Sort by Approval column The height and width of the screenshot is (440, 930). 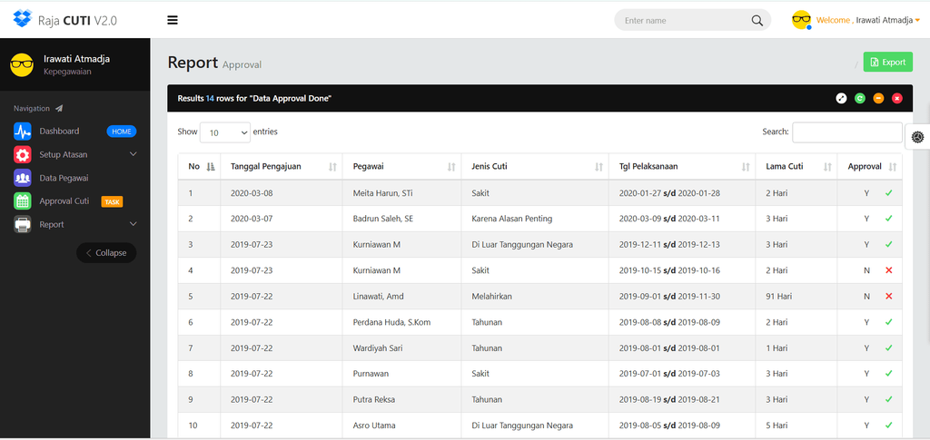coord(869,167)
